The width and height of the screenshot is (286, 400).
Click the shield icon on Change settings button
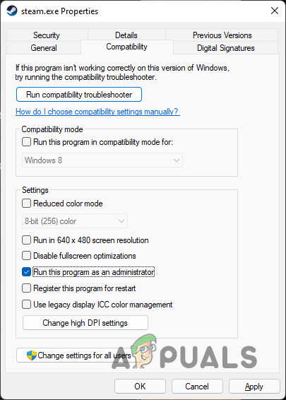(x=32, y=355)
